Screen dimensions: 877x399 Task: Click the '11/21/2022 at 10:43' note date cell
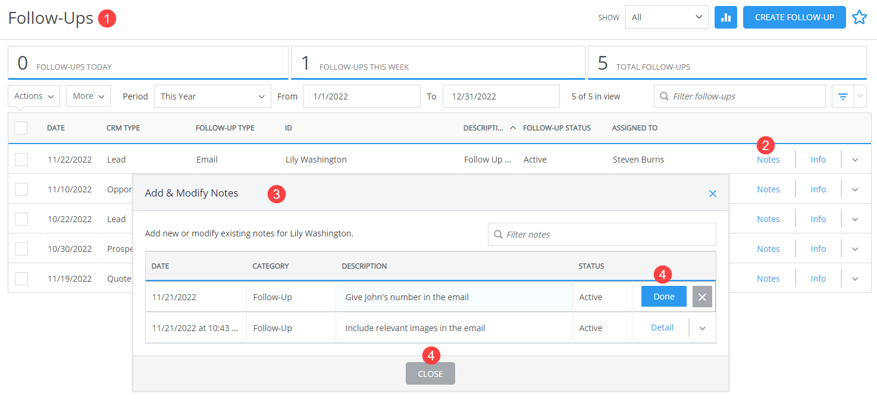pos(195,328)
